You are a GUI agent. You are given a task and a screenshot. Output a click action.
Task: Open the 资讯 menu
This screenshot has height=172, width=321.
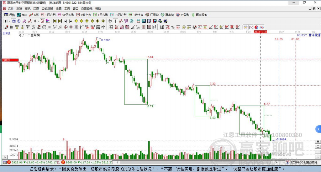pos(28,8)
